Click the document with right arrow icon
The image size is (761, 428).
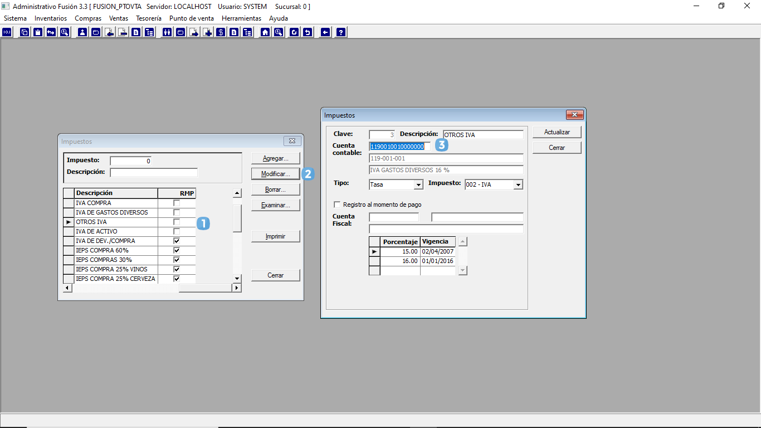pos(194,32)
